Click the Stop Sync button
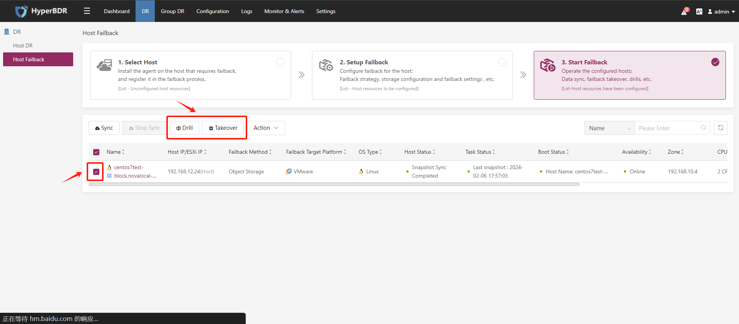739x324 pixels. 144,128
